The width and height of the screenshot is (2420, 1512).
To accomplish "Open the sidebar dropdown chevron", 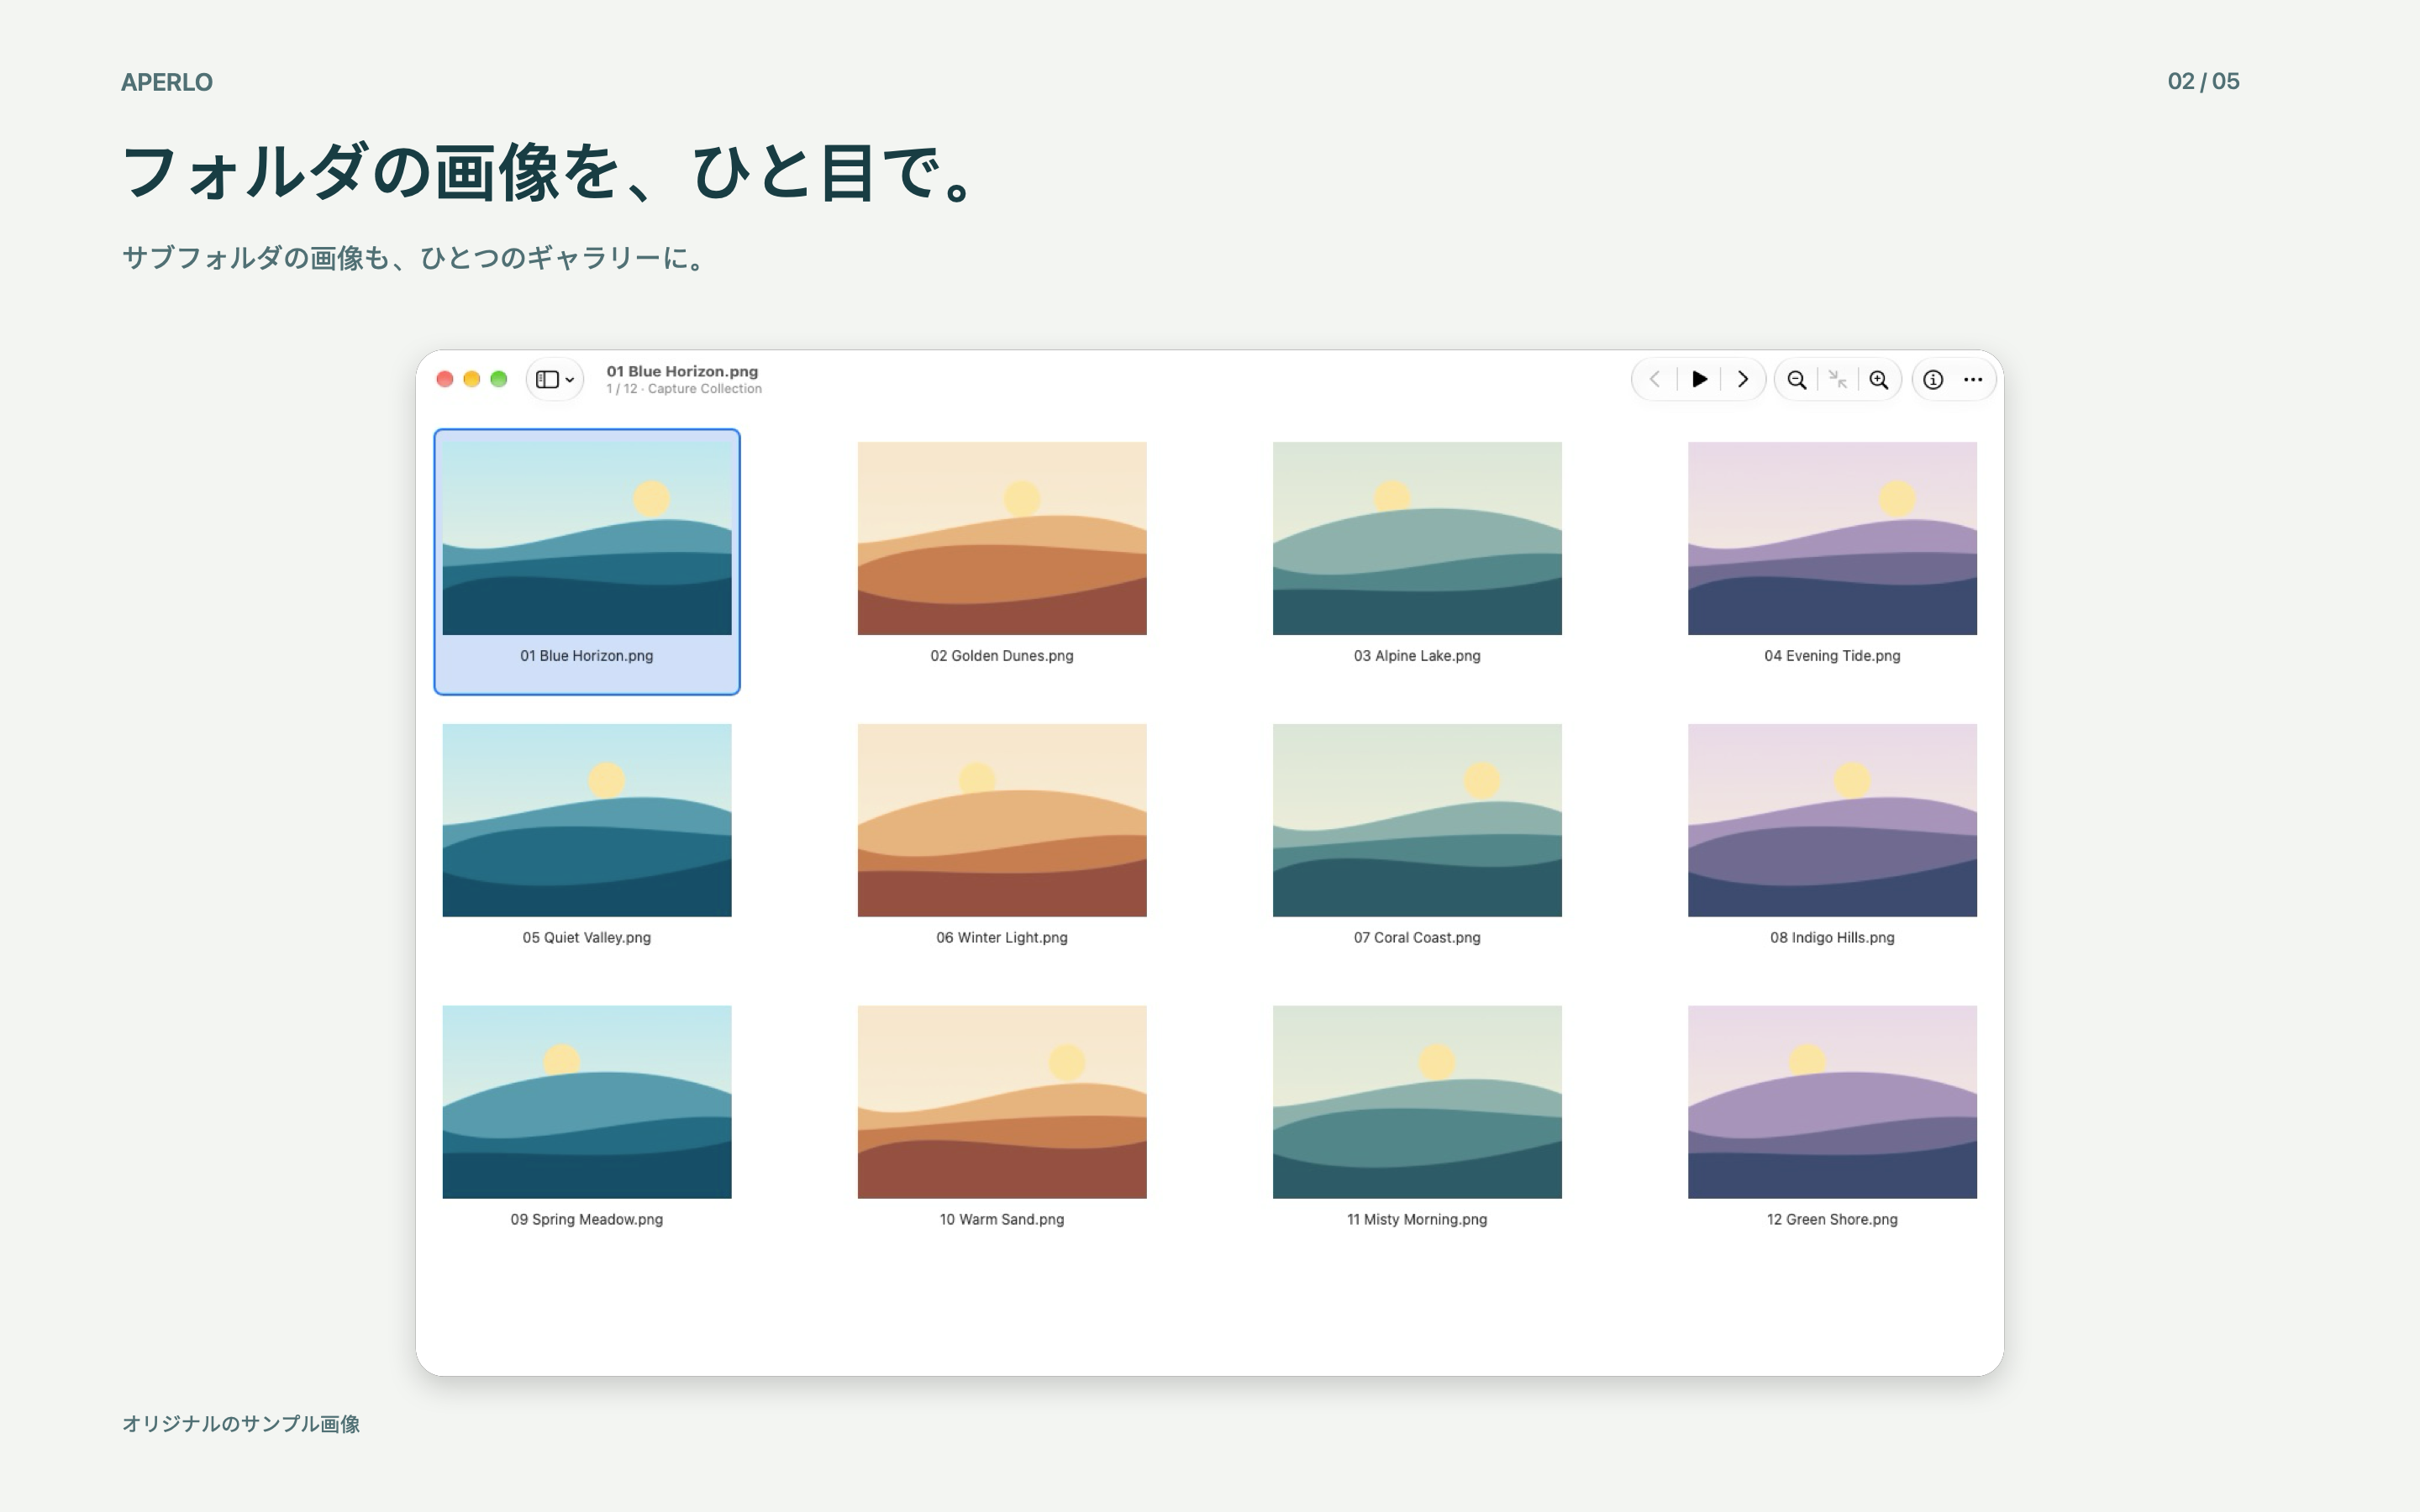I will [x=570, y=380].
